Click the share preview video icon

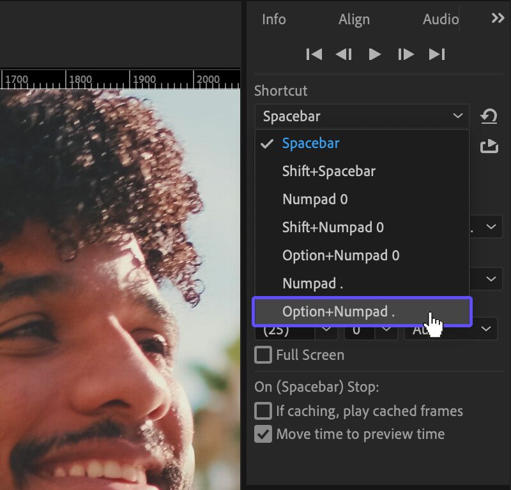489,145
